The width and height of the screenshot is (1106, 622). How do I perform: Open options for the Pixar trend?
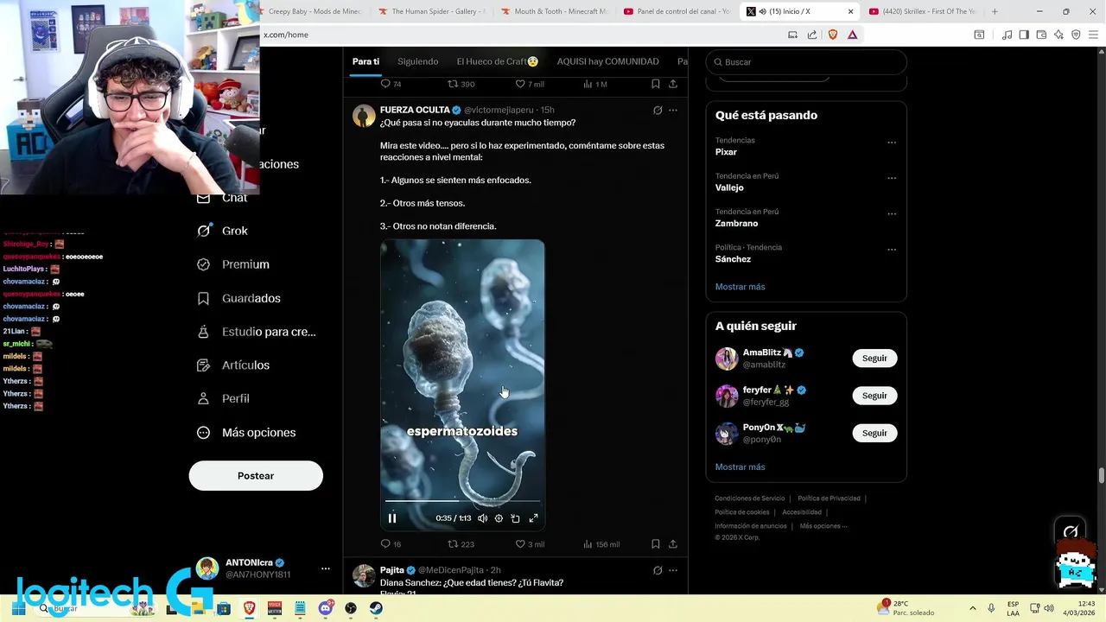click(x=892, y=143)
